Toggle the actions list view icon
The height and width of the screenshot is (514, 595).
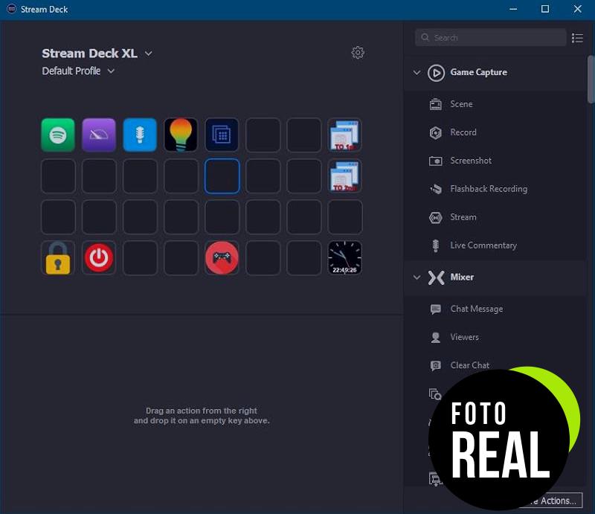[x=577, y=38]
